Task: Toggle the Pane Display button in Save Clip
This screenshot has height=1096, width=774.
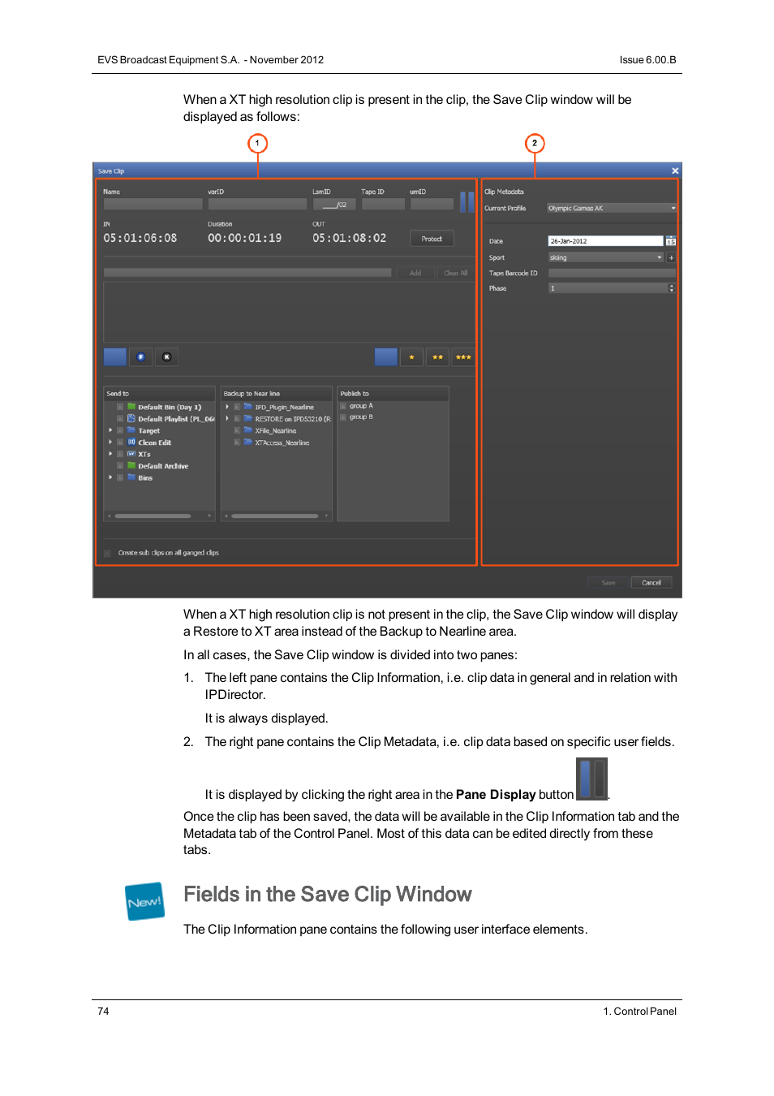Action: [x=467, y=201]
